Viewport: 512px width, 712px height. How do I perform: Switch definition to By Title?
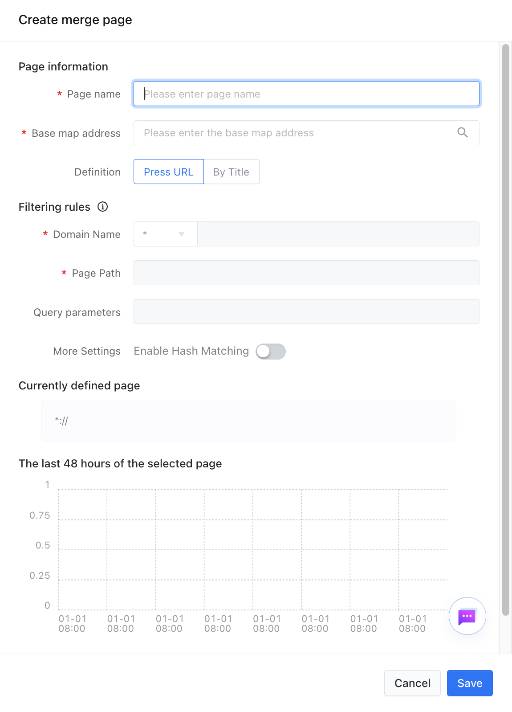pos(232,172)
